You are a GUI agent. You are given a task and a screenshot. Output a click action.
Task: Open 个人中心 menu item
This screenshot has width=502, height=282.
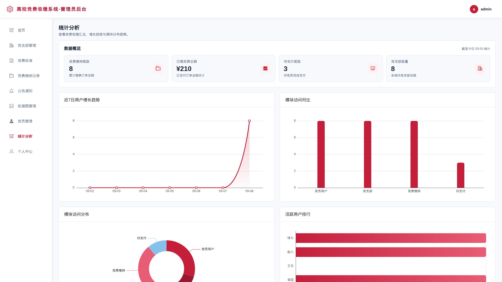26,151
